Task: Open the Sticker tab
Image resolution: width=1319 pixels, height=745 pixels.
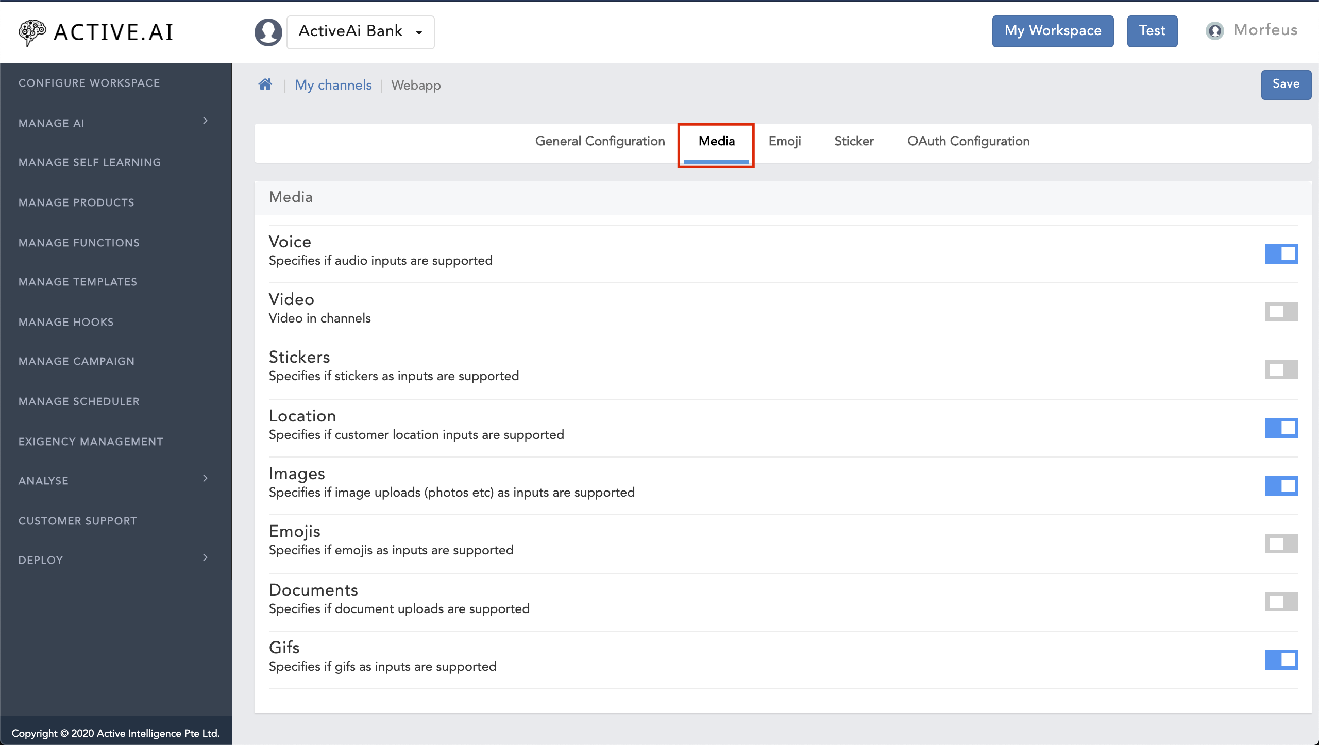Action: (x=854, y=141)
